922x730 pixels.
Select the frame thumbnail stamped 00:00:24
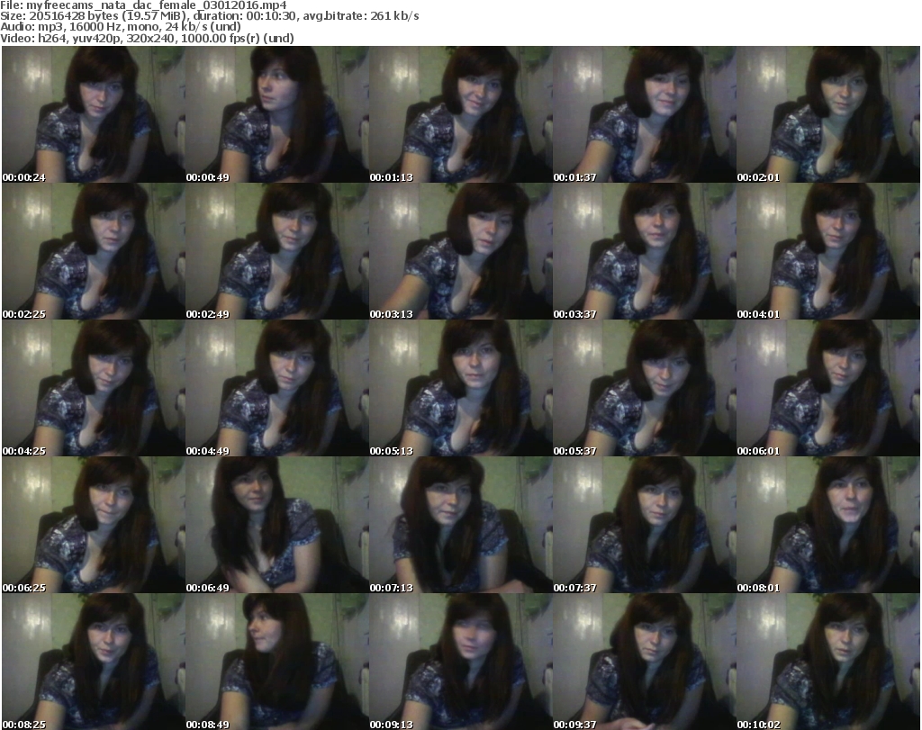click(94, 114)
